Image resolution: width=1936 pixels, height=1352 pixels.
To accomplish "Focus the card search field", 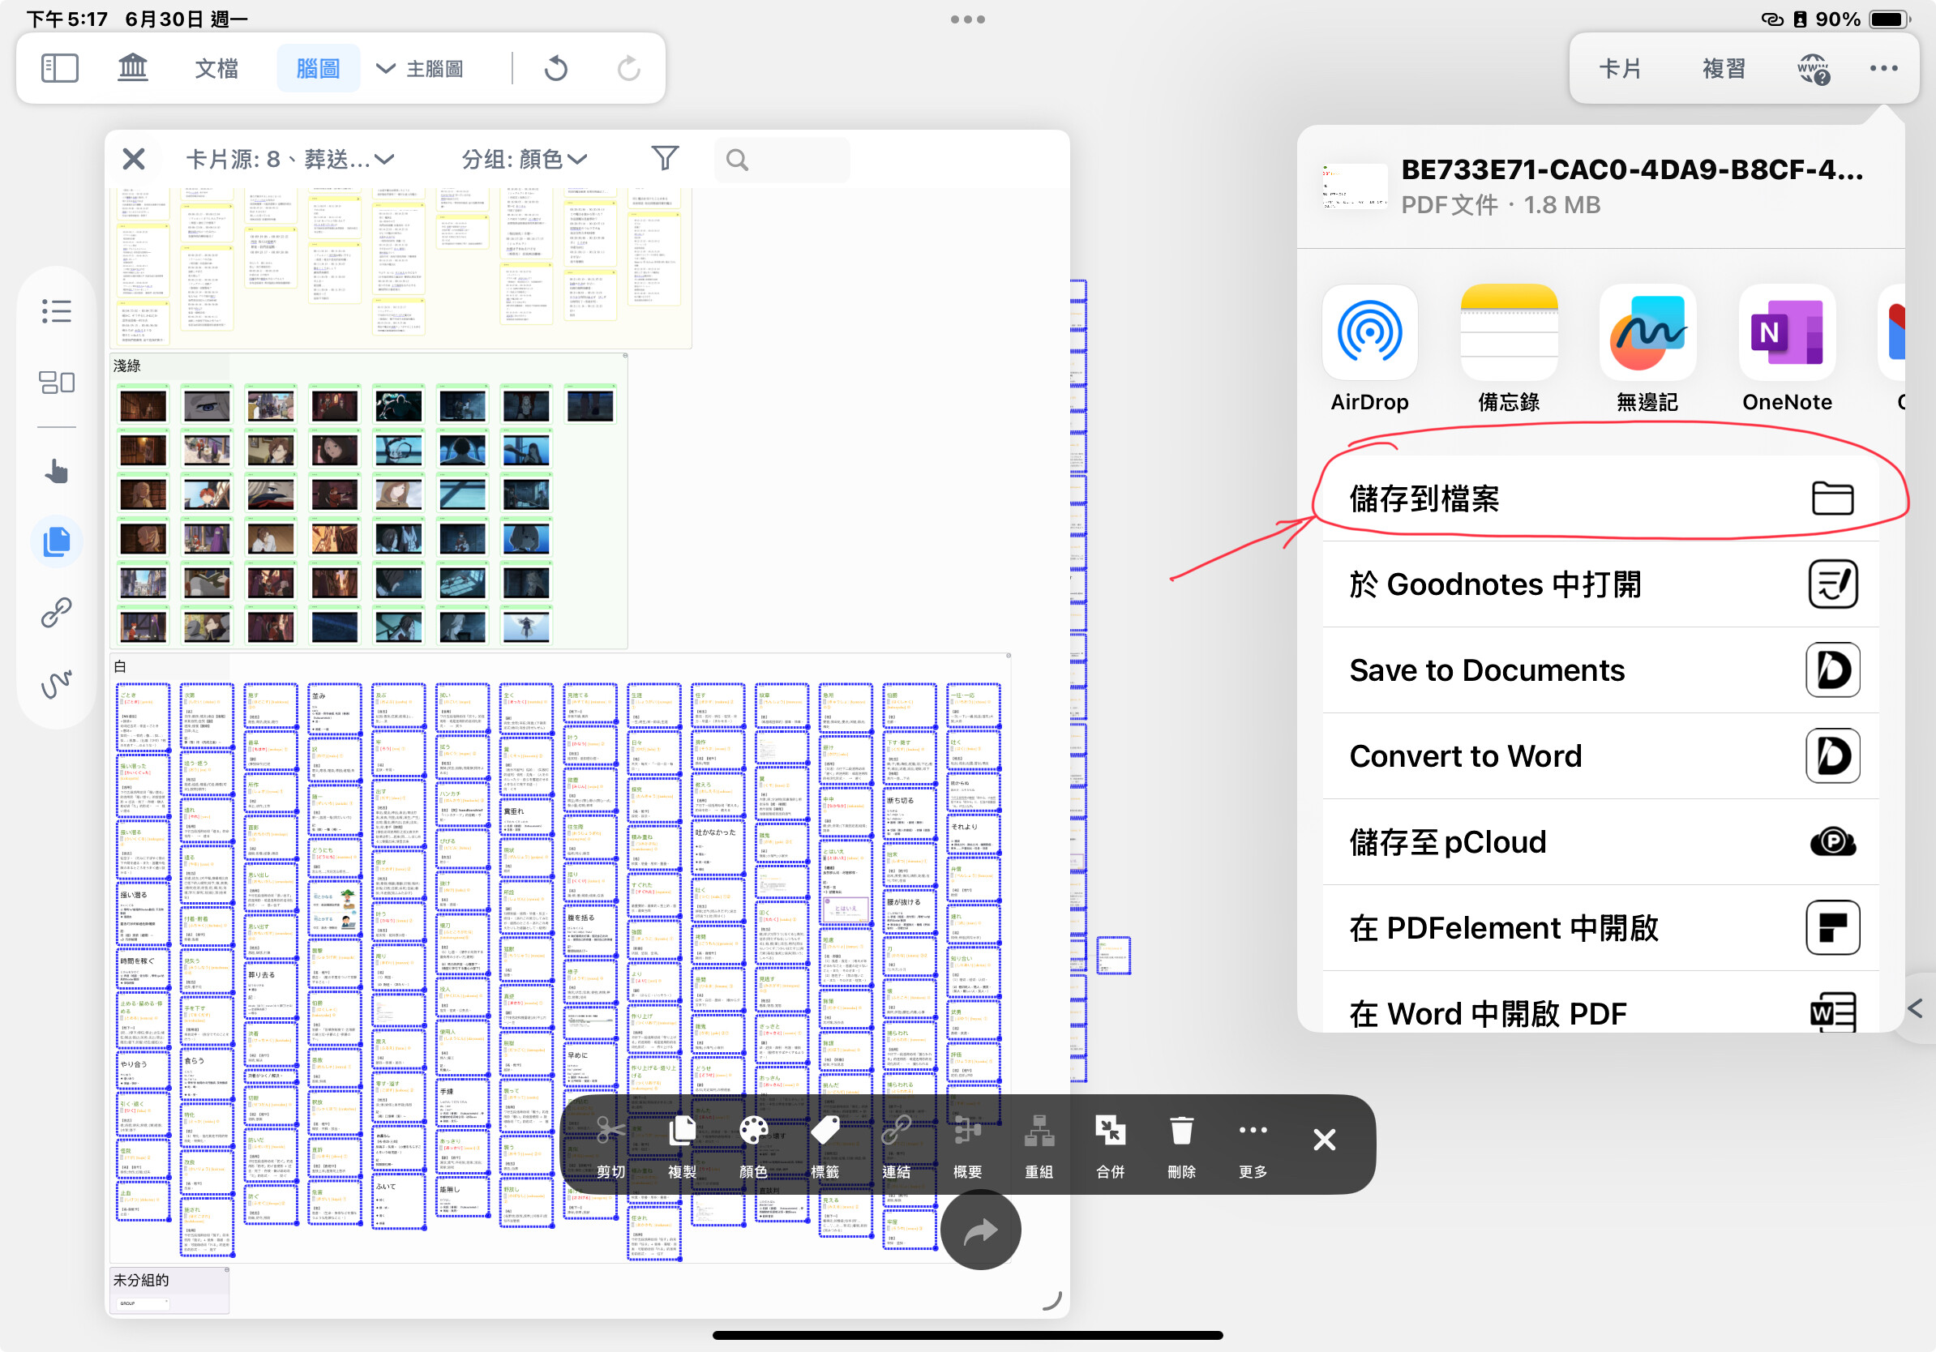I will point(782,160).
